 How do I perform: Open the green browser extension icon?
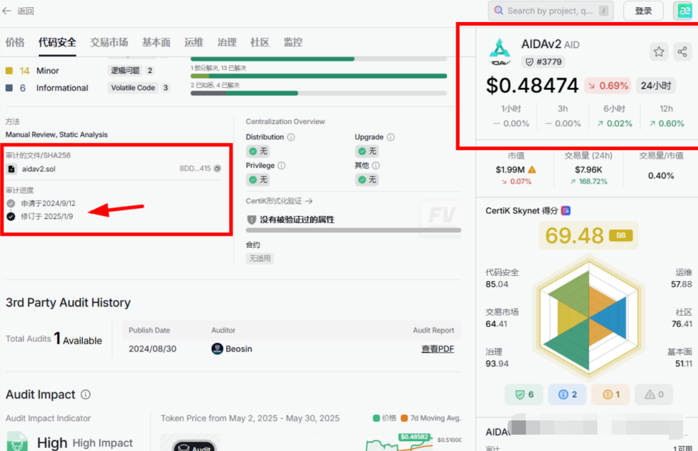point(684,10)
